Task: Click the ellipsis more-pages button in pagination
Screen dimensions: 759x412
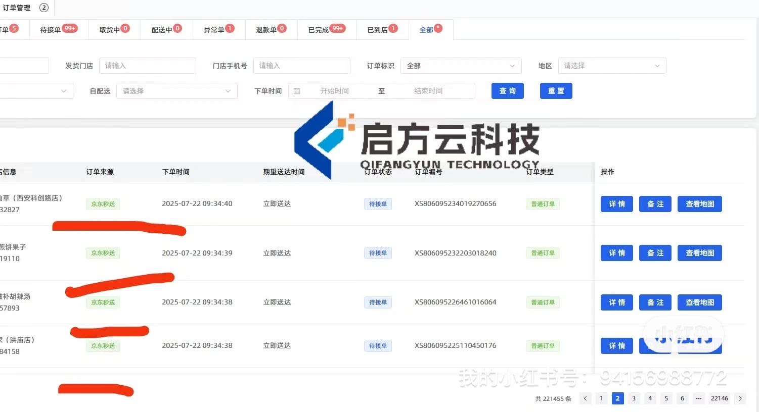Action: (698, 398)
